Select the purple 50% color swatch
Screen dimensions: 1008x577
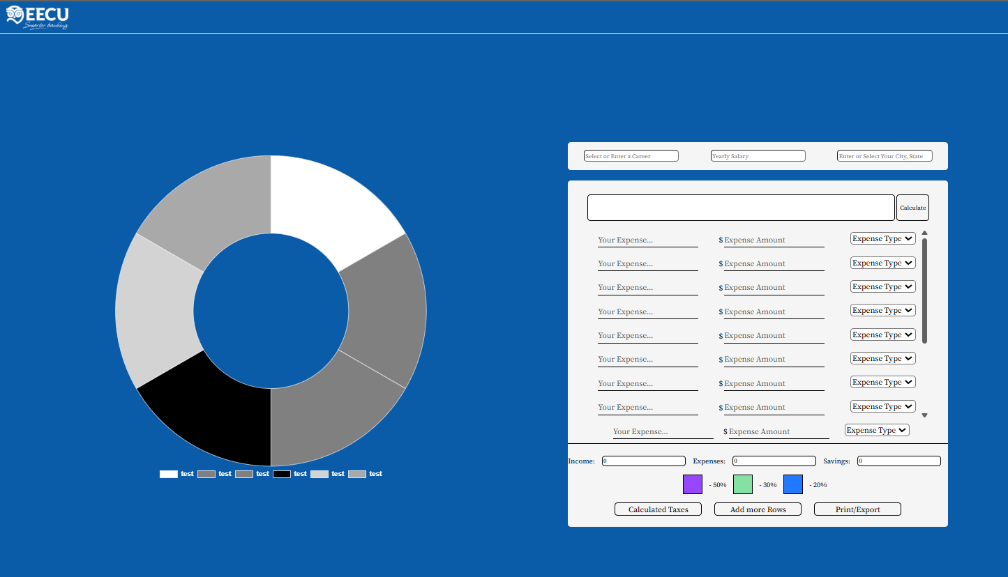click(693, 484)
